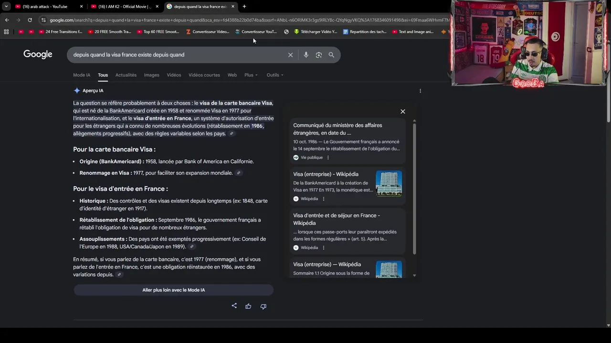611x343 pixels.
Task: Open Télécharger Vidéo Y... bookmark
Action: click(316, 32)
